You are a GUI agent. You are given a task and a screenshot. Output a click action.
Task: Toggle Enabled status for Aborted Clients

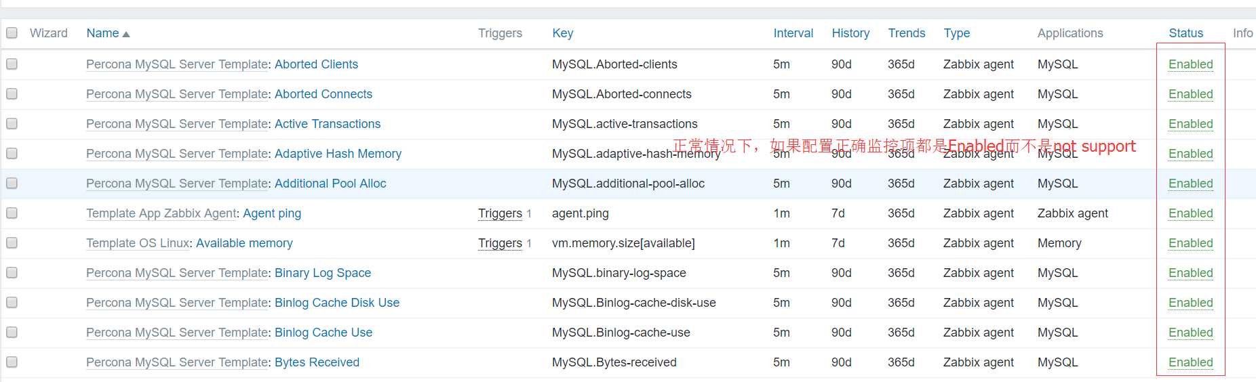1190,64
